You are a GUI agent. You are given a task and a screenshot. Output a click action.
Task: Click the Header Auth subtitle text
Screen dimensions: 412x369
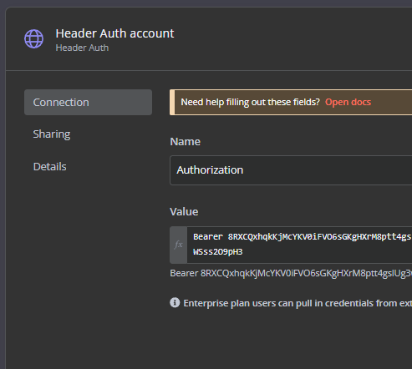tap(82, 48)
